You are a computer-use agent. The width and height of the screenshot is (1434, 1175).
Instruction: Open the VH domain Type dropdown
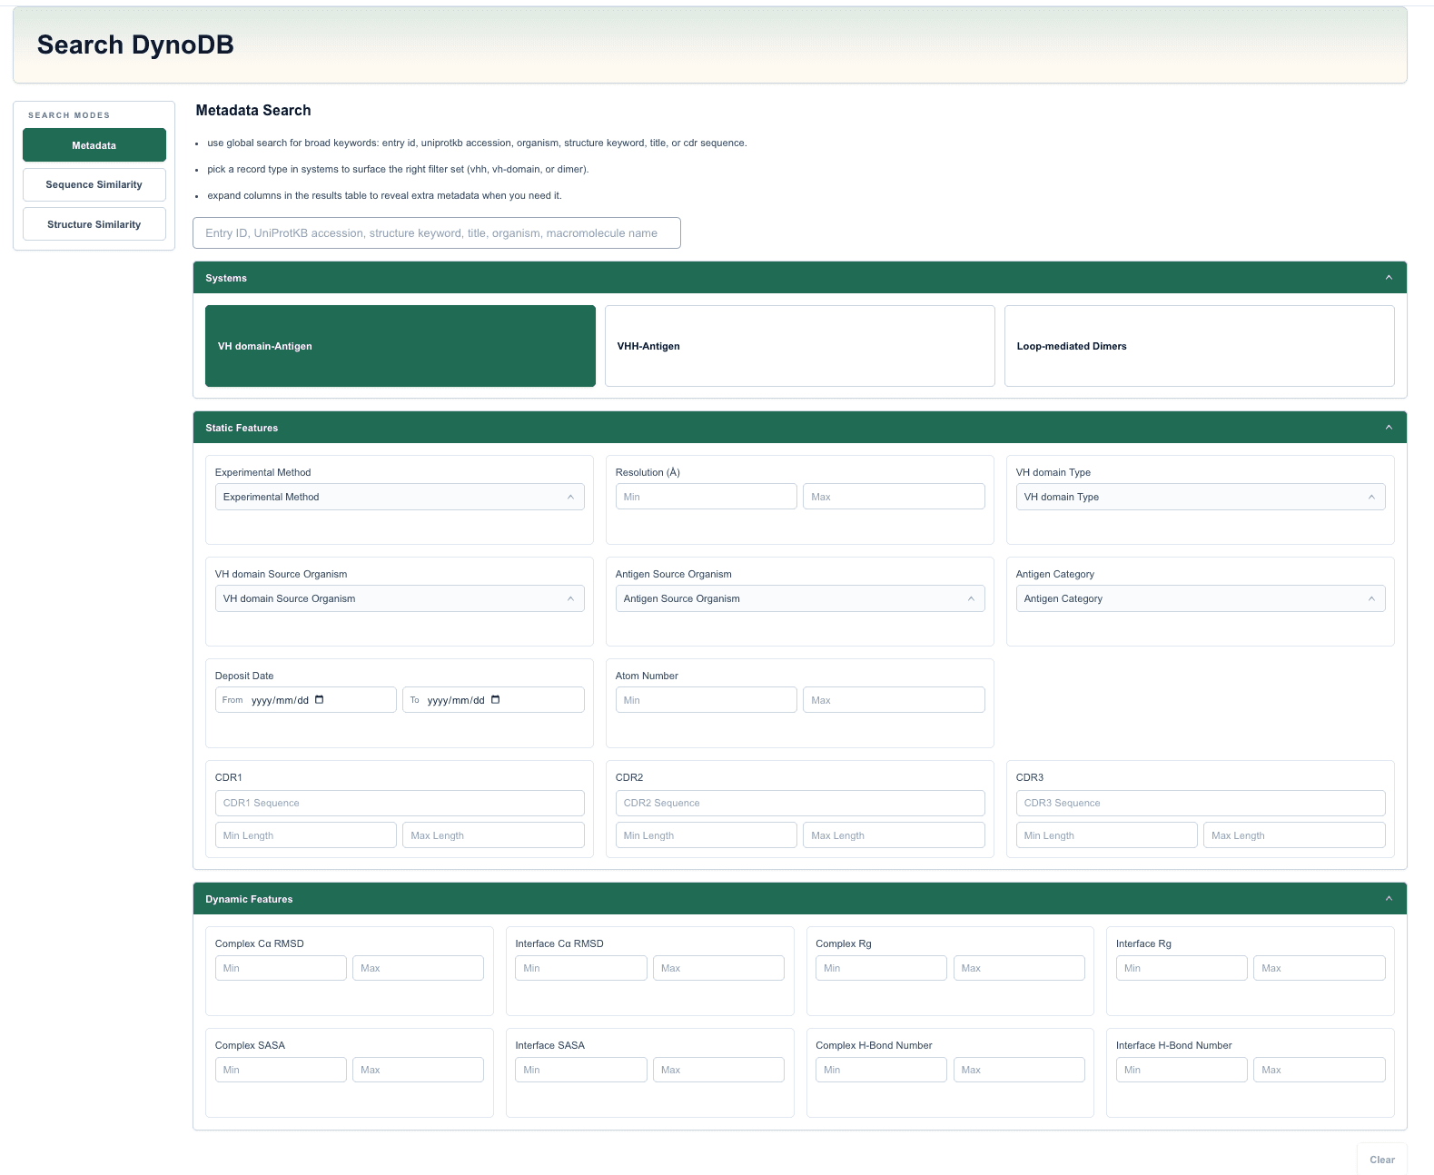1200,497
